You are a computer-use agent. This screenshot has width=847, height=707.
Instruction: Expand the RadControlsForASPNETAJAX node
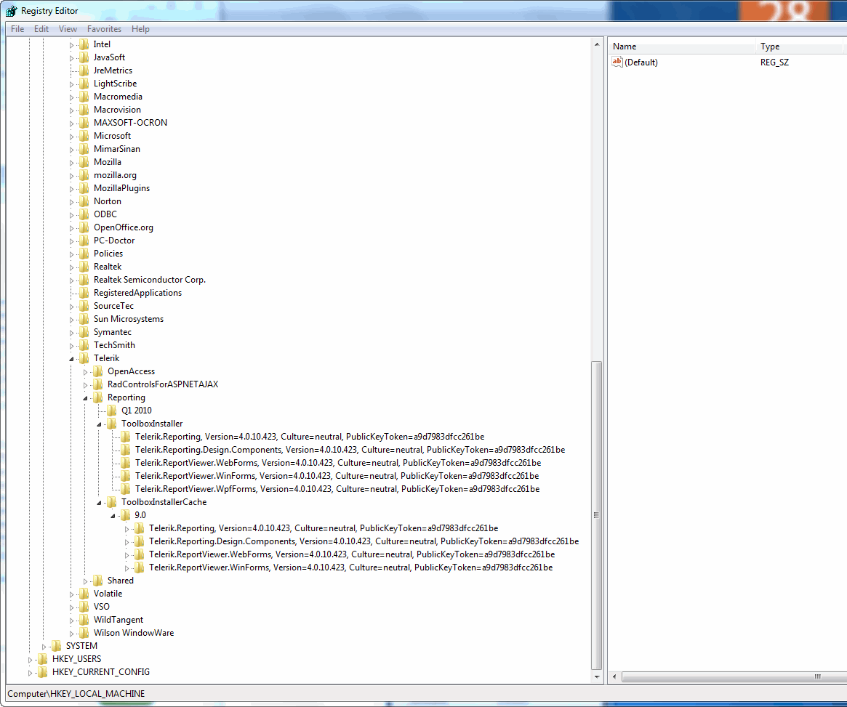(x=85, y=385)
